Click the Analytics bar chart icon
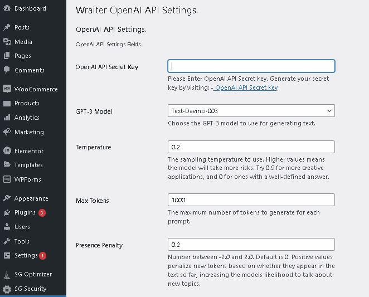369x297 pixels. click(x=7, y=118)
